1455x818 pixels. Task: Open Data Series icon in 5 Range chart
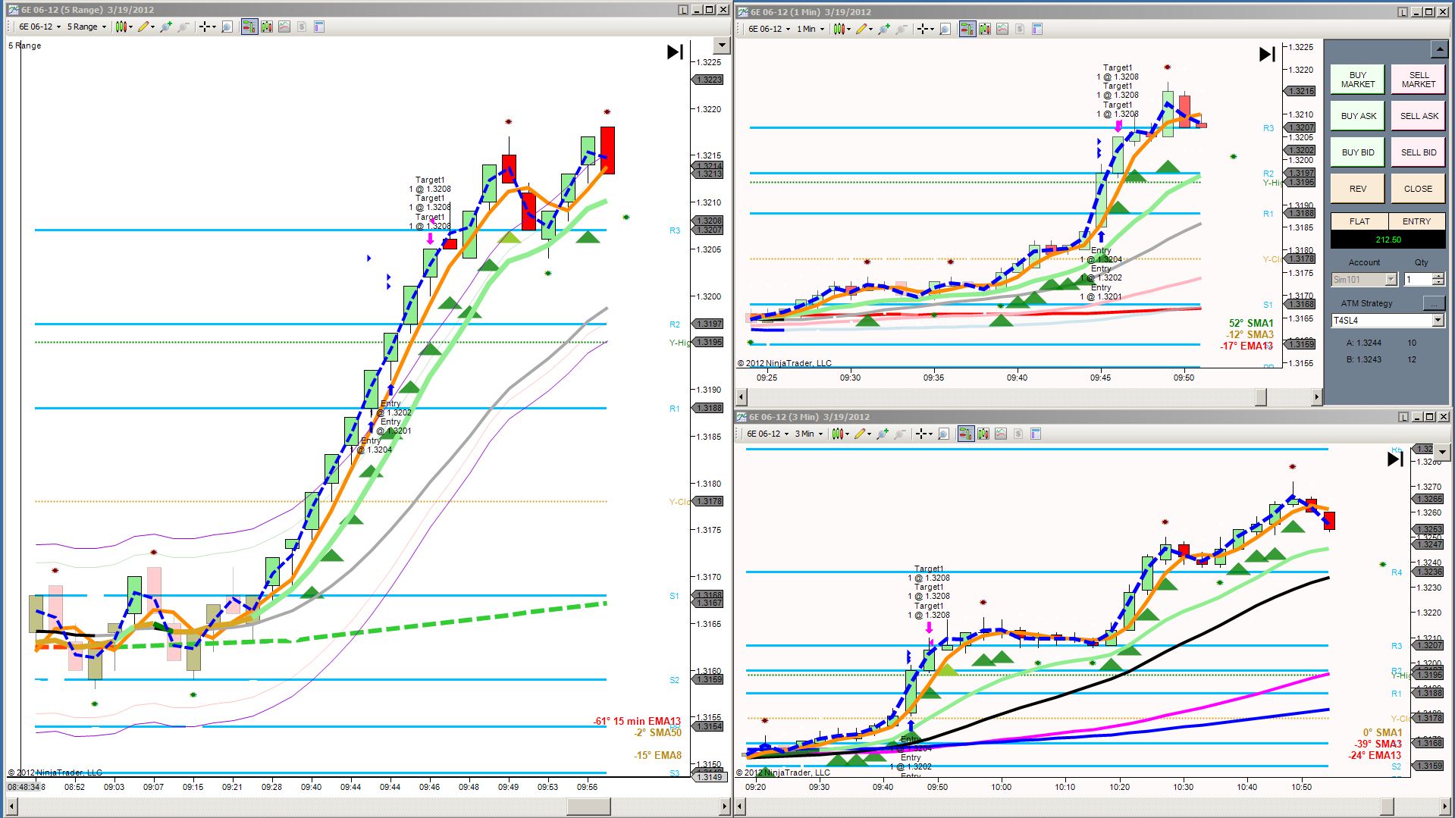pyautogui.click(x=267, y=27)
